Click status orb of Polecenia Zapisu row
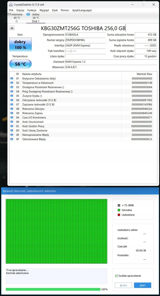160x296 pixels. [x=12, y=113]
